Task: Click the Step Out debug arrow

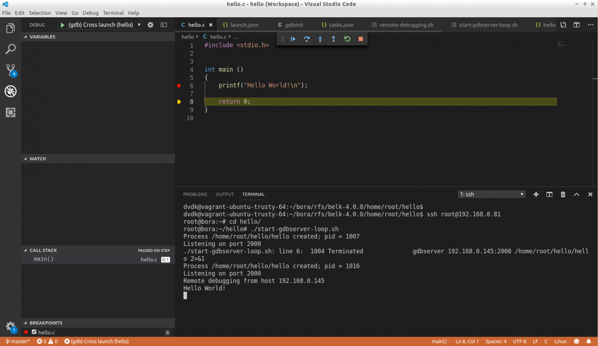Action: 334,39
